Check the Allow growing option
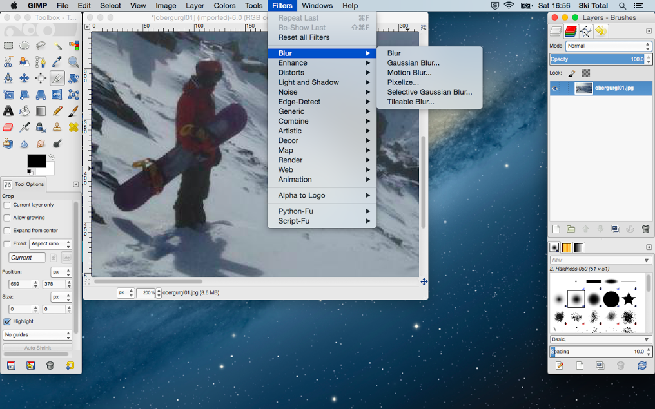This screenshot has height=409, width=655. pos(7,218)
